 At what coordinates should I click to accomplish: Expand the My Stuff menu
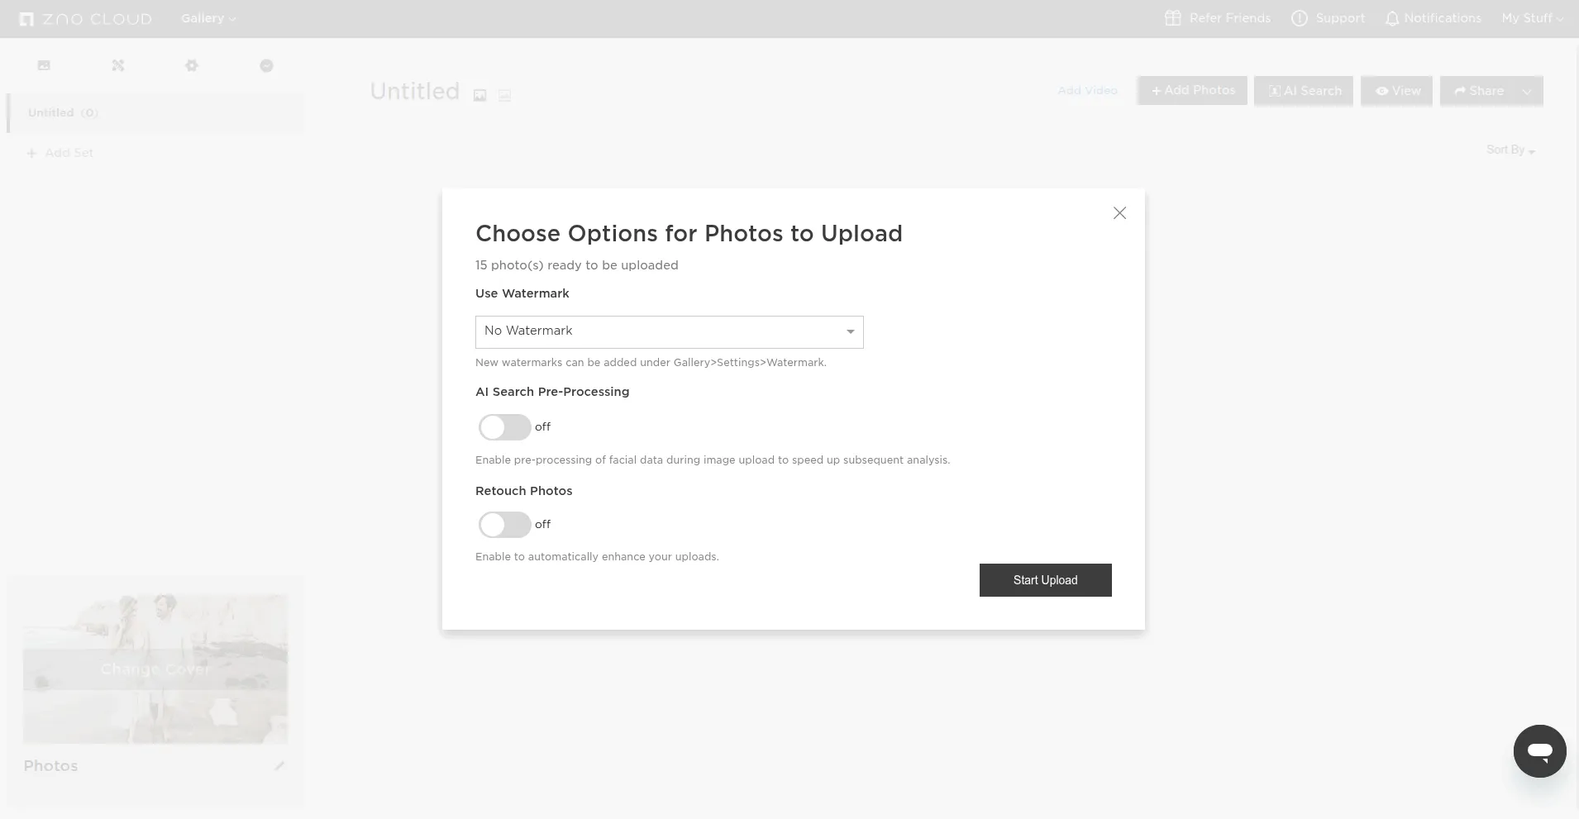tap(1532, 18)
